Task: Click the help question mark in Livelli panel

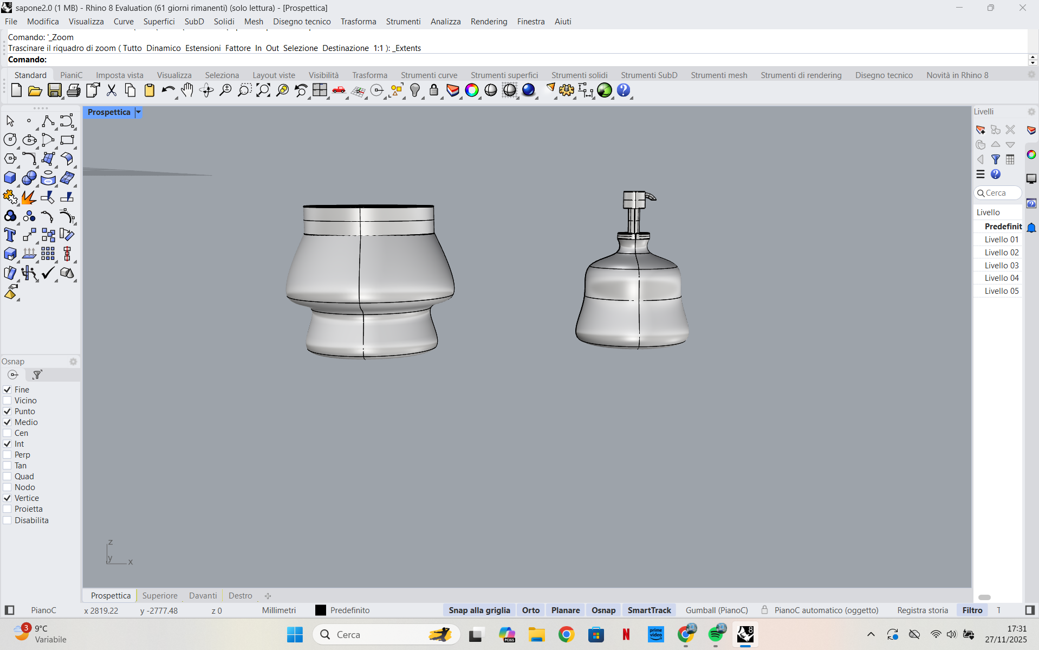Action: [x=996, y=174]
